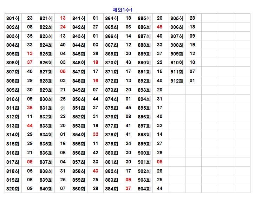This screenshot has width=261, height=201.
Task: Select the red 18 next to 846회
Action: (x=96, y=63)
